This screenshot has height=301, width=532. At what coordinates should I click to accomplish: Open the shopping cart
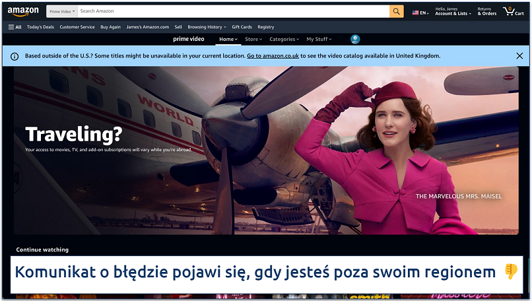[x=513, y=11]
